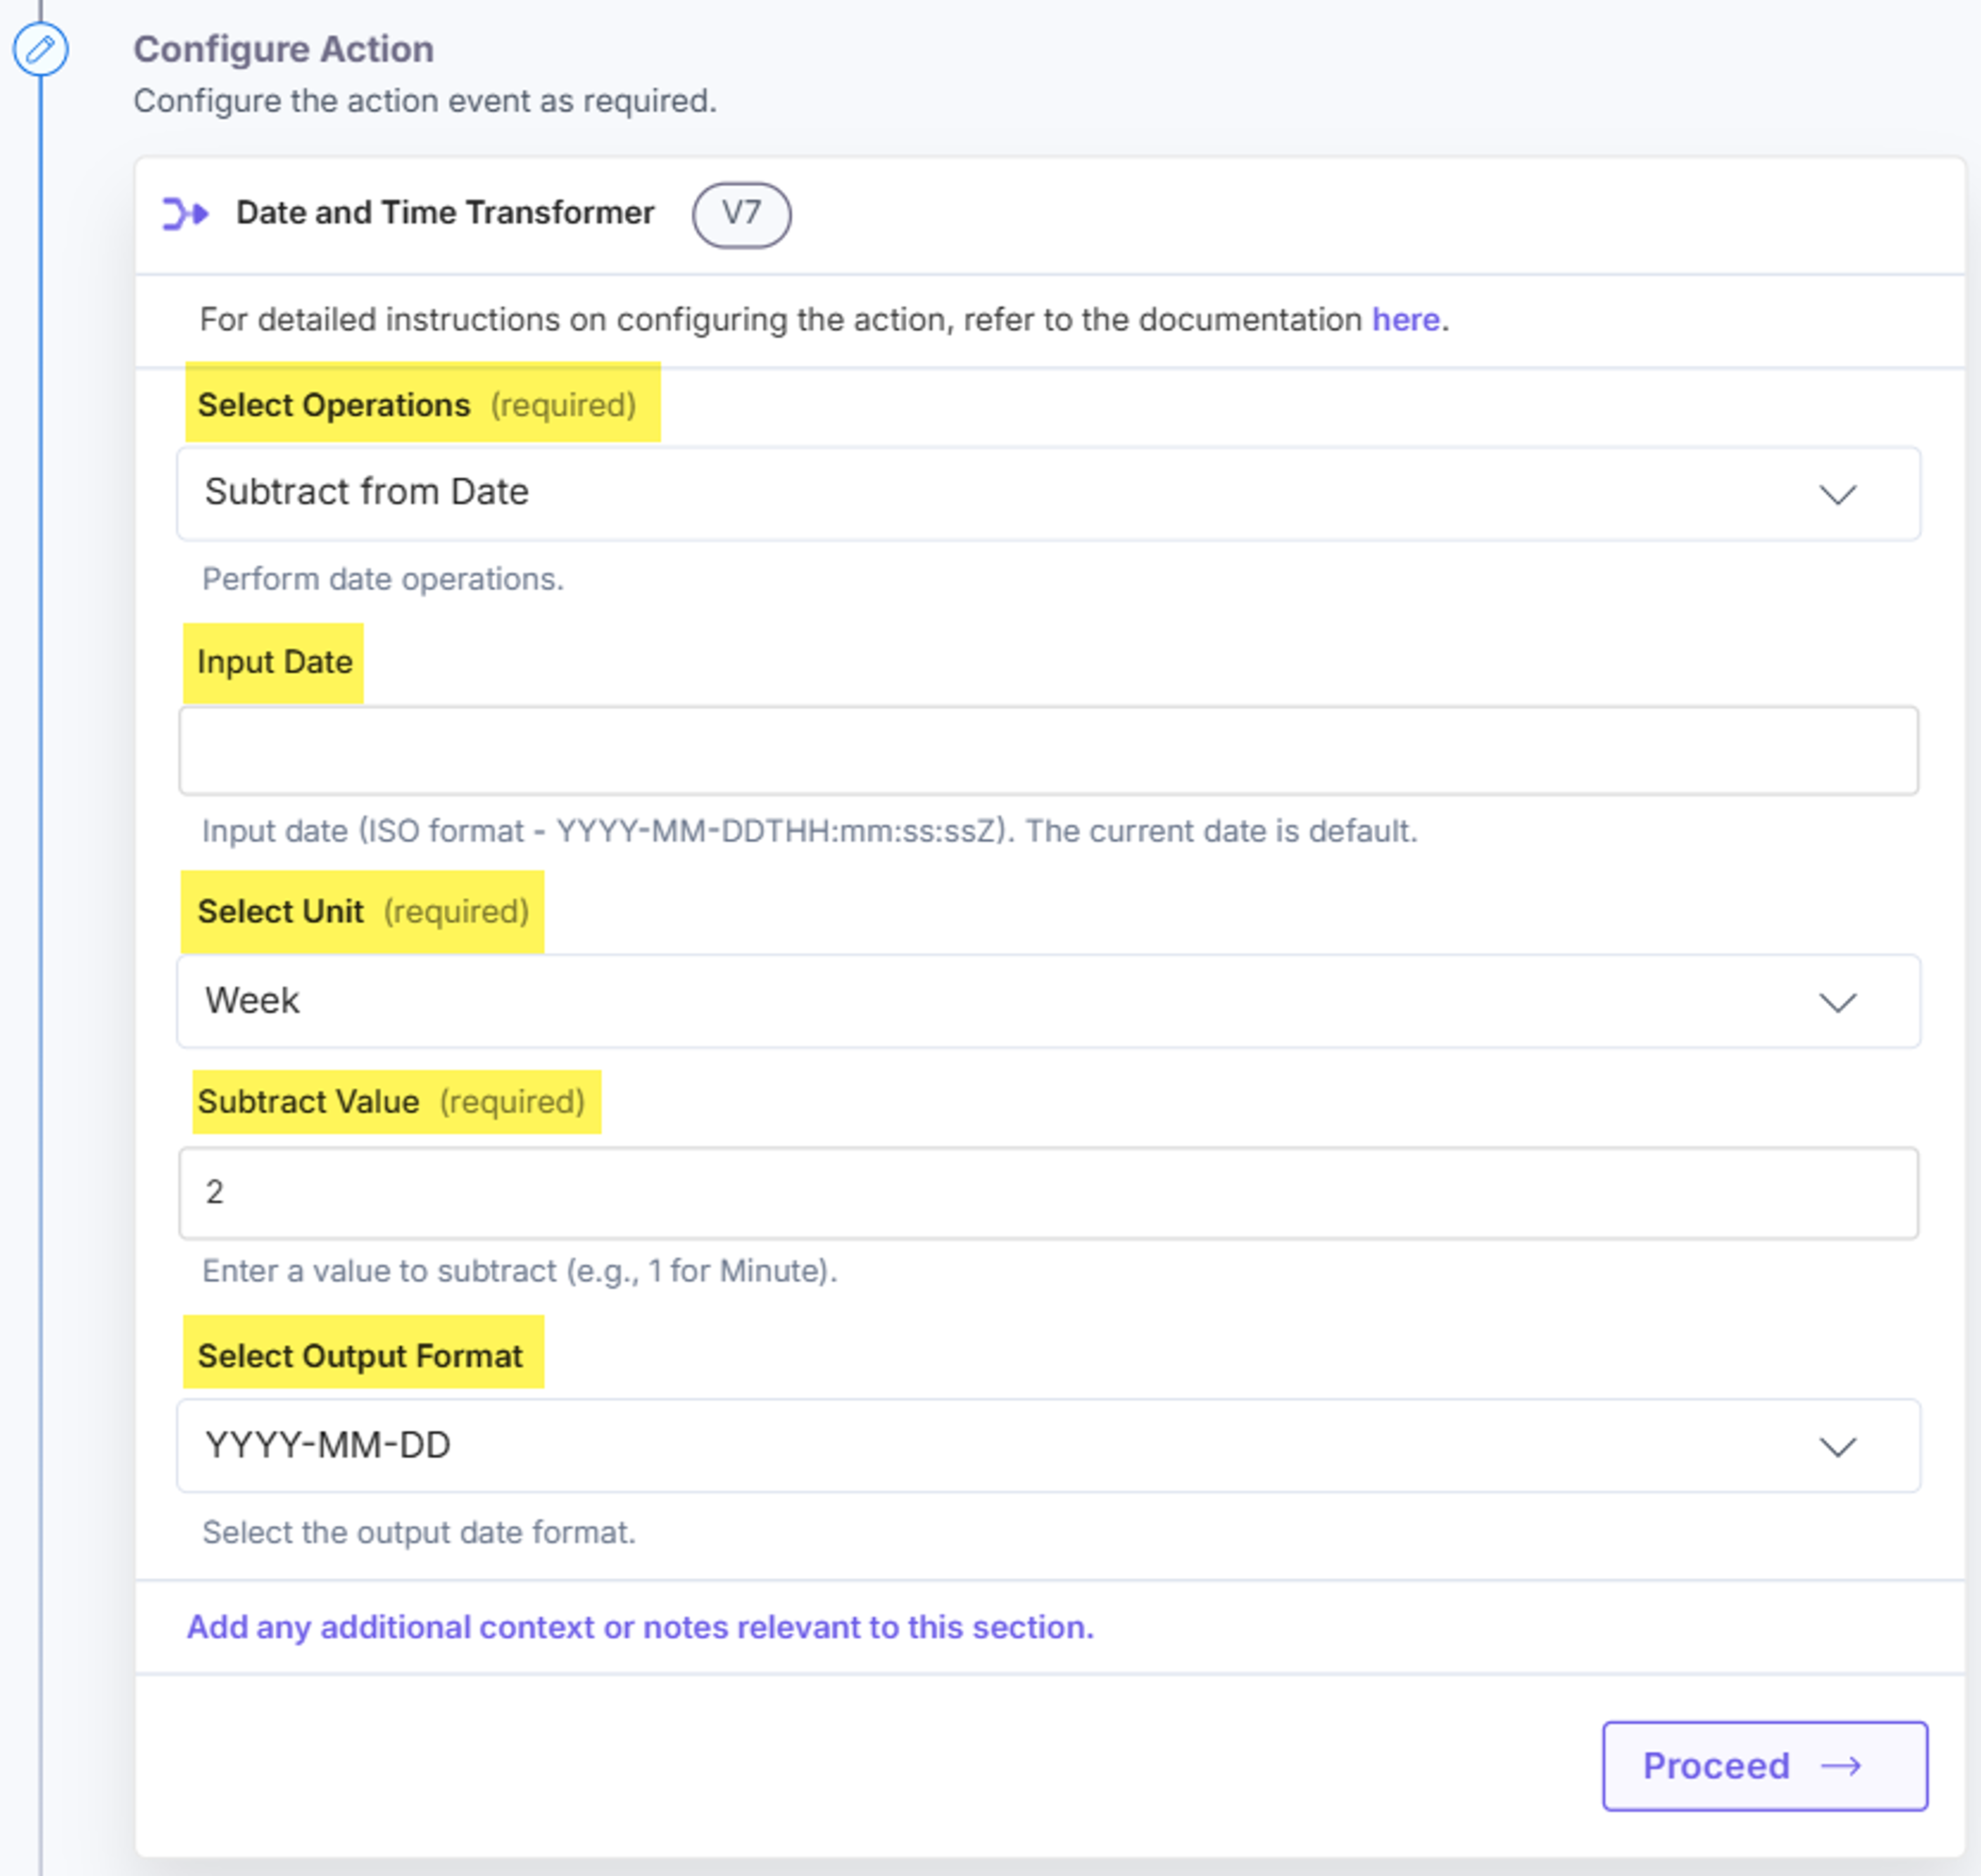This screenshot has height=1876, width=1981.
Task: Click the pencil edit icon beside Configure Action
Action: [x=41, y=49]
